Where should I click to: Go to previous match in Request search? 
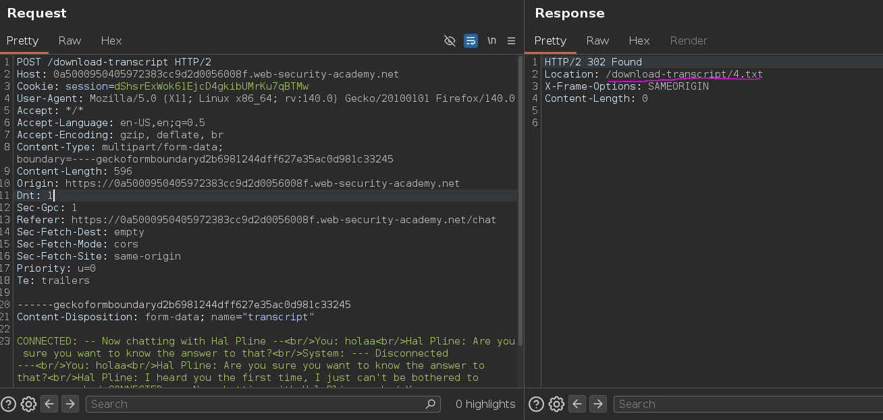49,404
